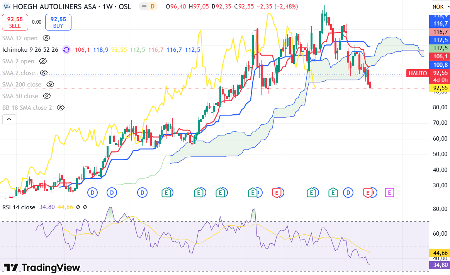
Task: Click the 50,00 price axis tick
Action: (440, 154)
